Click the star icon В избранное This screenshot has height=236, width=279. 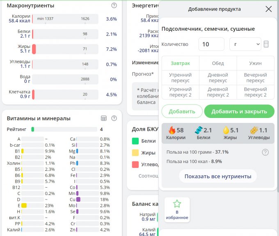177,204
